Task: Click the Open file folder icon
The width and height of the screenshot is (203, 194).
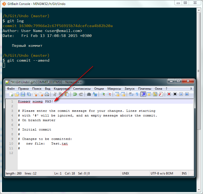Action: click(x=17, y=94)
